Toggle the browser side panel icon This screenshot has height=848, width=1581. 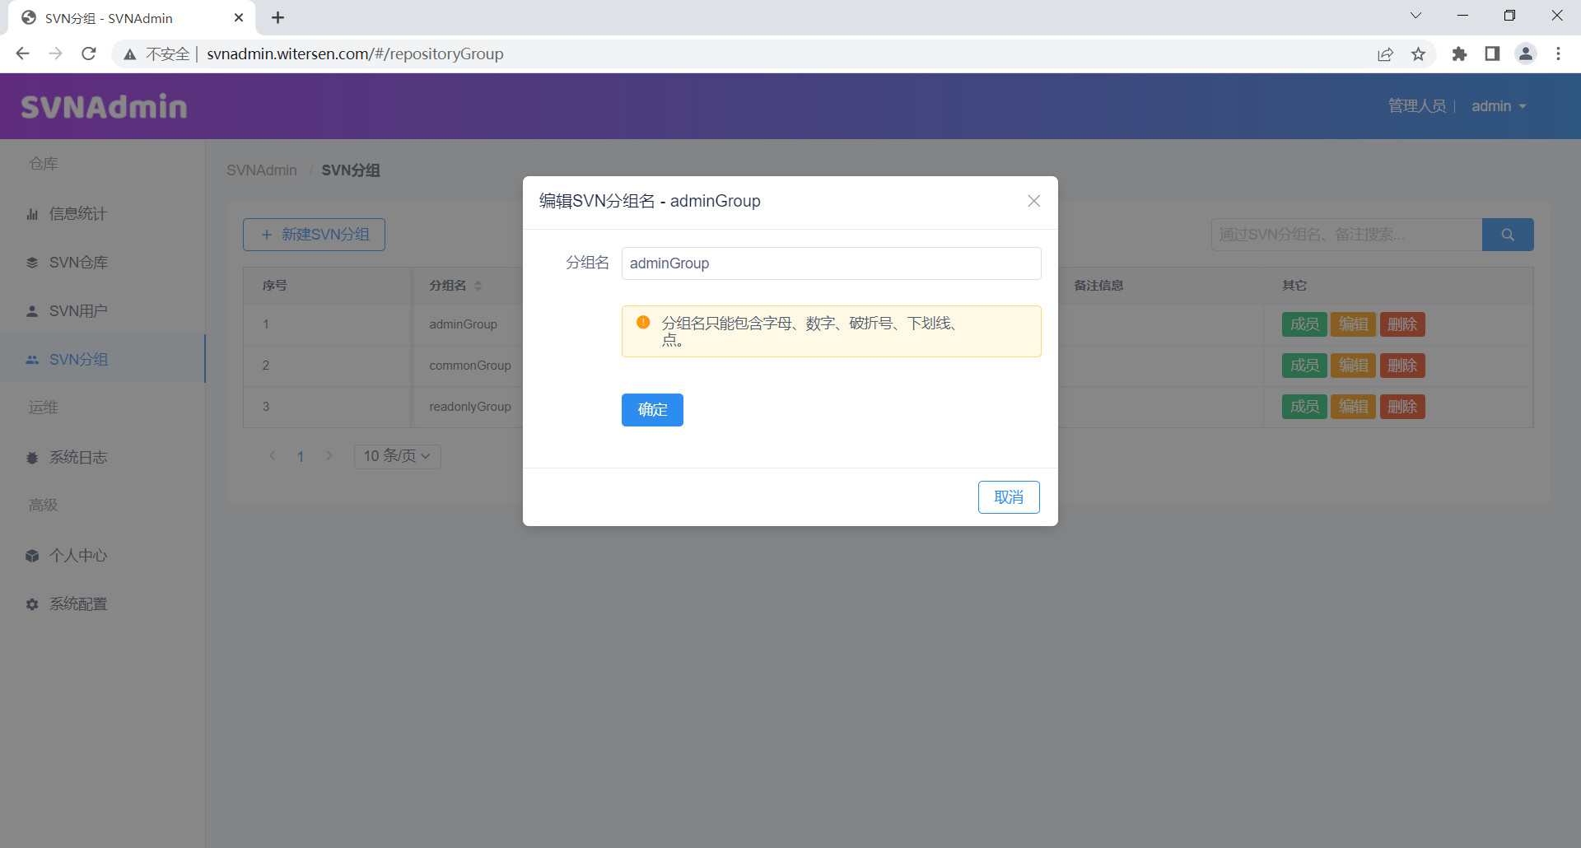coord(1492,54)
